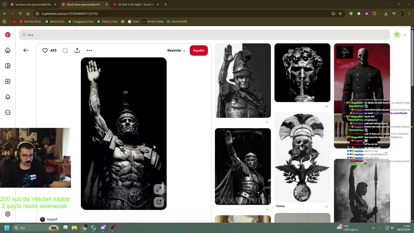Select the address bar URL

pos(70,14)
